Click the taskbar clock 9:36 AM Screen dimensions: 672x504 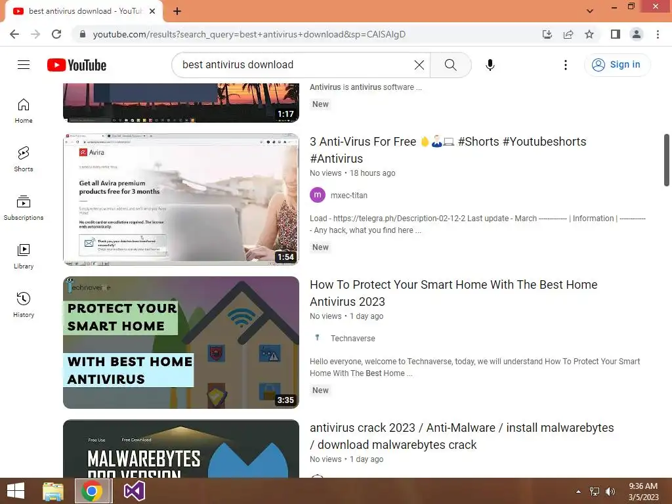click(643, 492)
